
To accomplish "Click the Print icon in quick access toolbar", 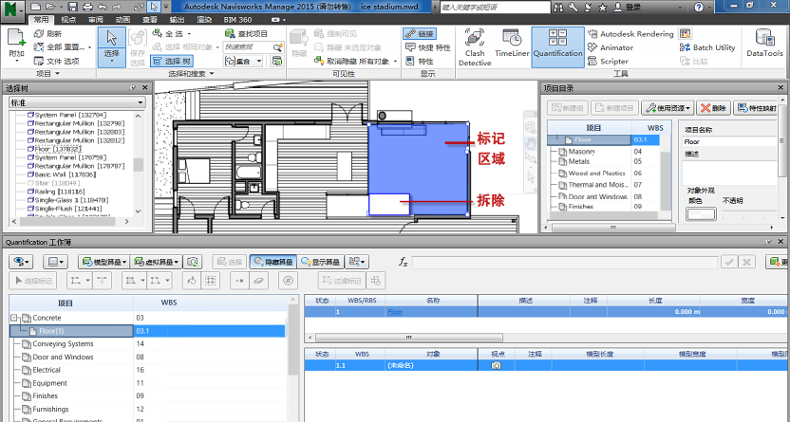I will [87, 7].
